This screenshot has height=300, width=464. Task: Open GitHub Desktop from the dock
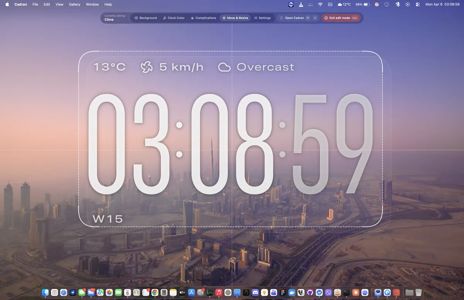[x=310, y=293]
